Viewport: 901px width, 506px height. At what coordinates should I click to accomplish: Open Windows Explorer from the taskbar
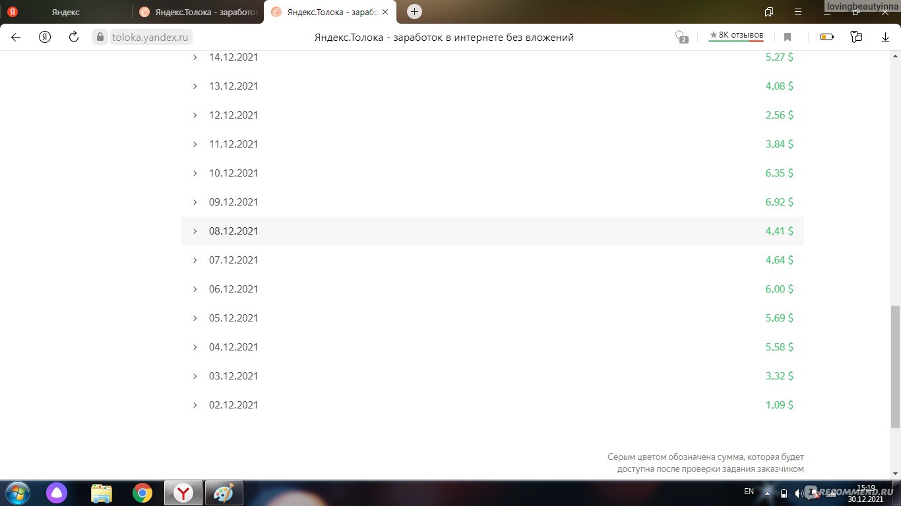[x=102, y=493]
